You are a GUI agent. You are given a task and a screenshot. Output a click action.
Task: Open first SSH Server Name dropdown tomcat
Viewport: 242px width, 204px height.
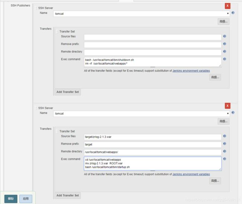point(141,14)
